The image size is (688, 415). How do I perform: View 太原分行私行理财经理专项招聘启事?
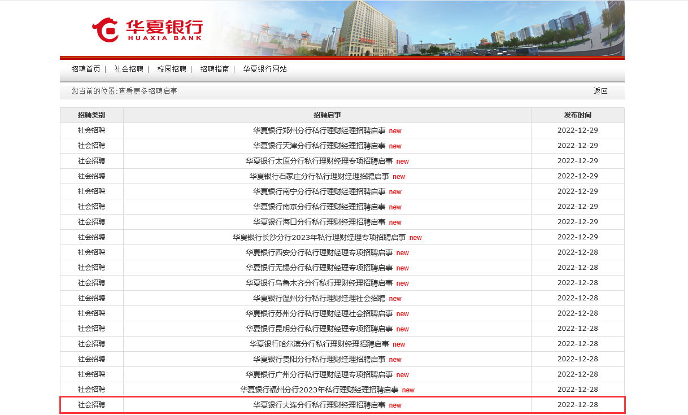319,161
